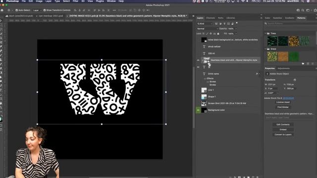Open the Image menu

point(39,1)
